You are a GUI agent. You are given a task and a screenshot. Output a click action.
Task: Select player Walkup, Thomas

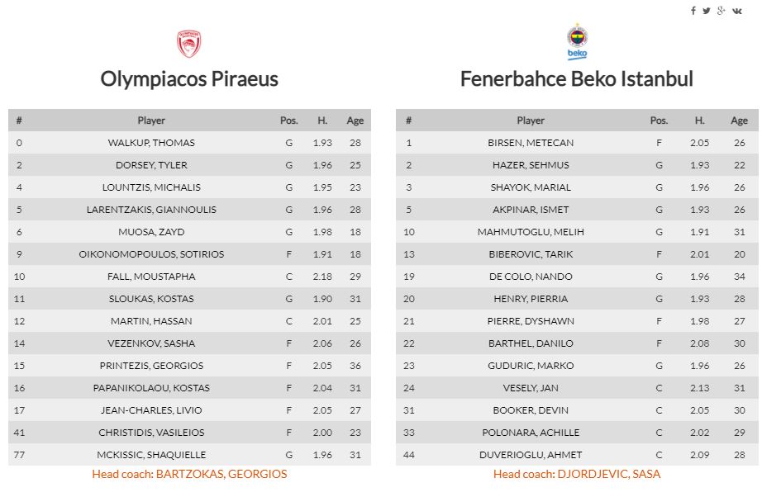coord(151,143)
